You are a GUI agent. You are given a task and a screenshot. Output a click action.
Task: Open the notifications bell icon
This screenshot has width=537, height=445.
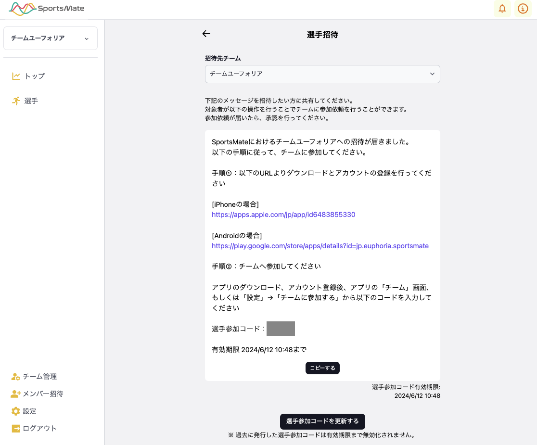coord(502,9)
